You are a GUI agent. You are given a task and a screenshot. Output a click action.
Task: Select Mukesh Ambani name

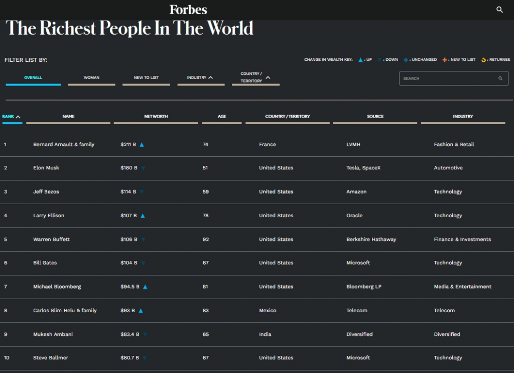(x=53, y=334)
